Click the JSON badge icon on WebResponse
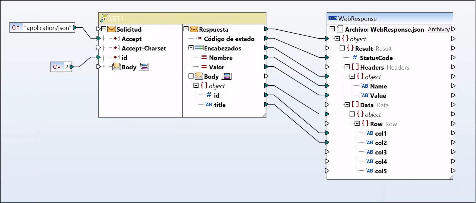 click(332, 18)
